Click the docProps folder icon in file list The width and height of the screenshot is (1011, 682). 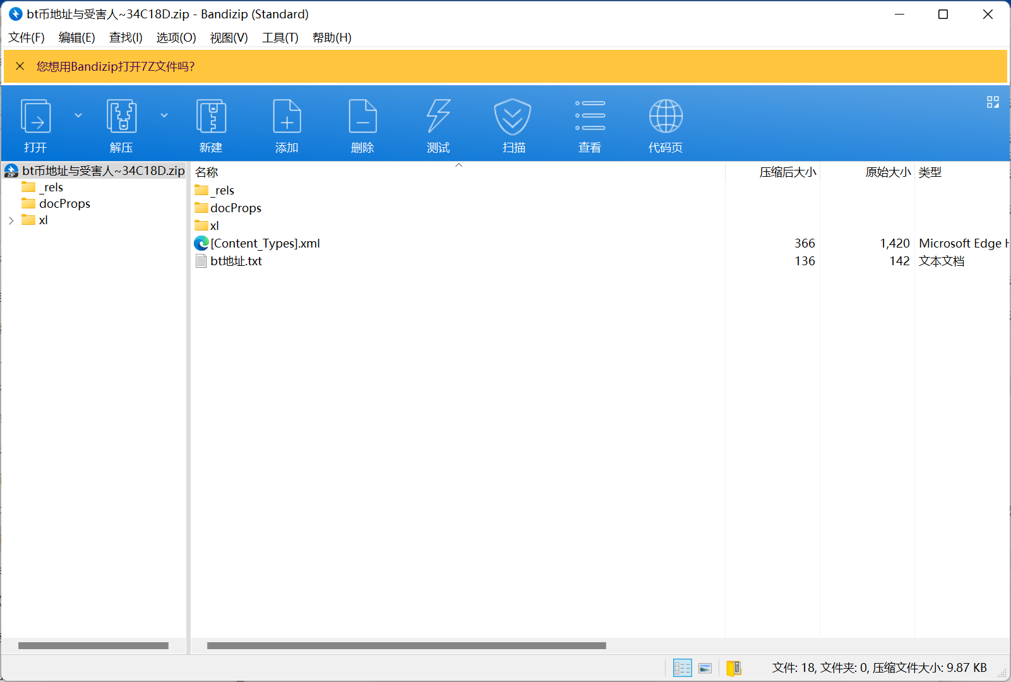click(x=201, y=208)
